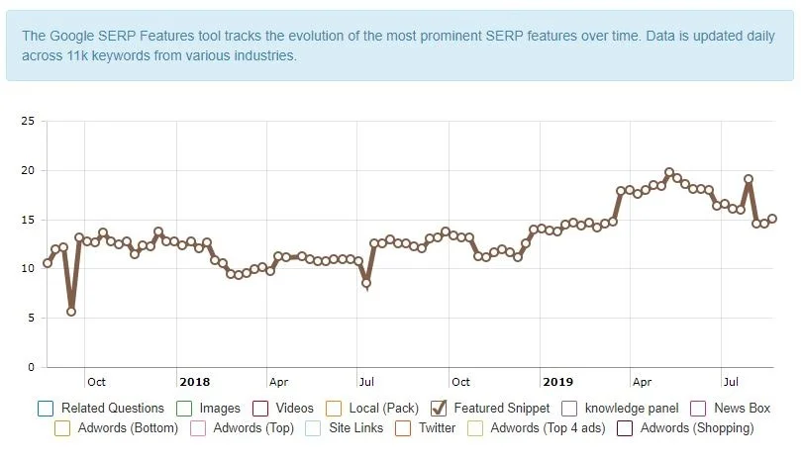Click the last data point on the chart

click(x=772, y=219)
